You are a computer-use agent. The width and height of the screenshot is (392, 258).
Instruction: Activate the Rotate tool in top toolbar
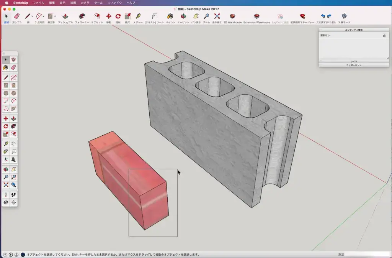[118, 16]
